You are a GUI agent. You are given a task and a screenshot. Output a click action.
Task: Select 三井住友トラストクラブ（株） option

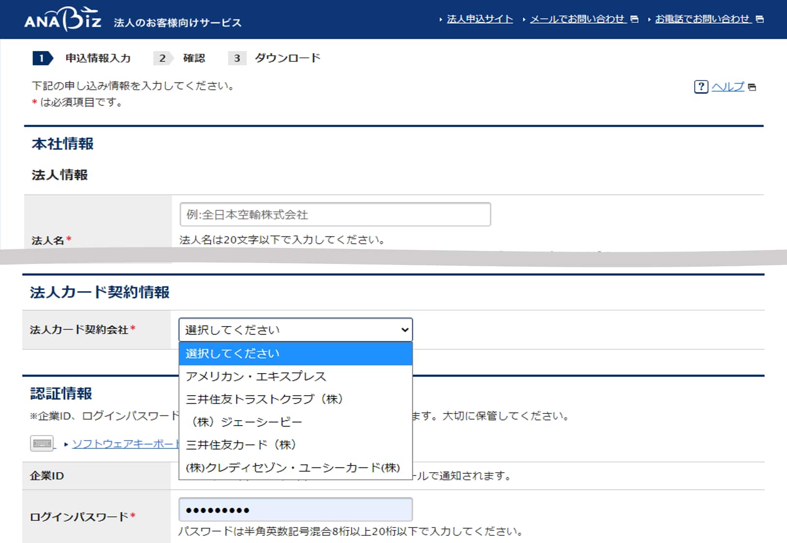click(x=264, y=399)
